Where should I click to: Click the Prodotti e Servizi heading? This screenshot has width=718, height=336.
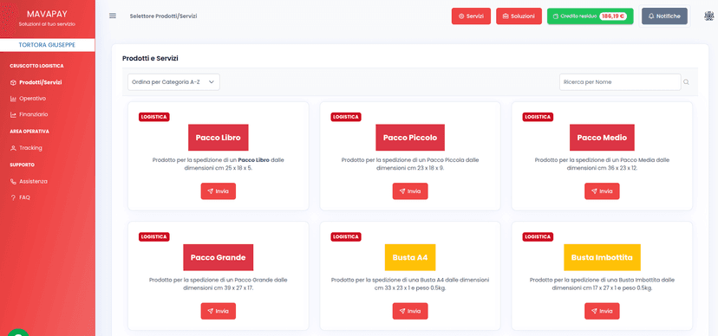pyautogui.click(x=150, y=59)
